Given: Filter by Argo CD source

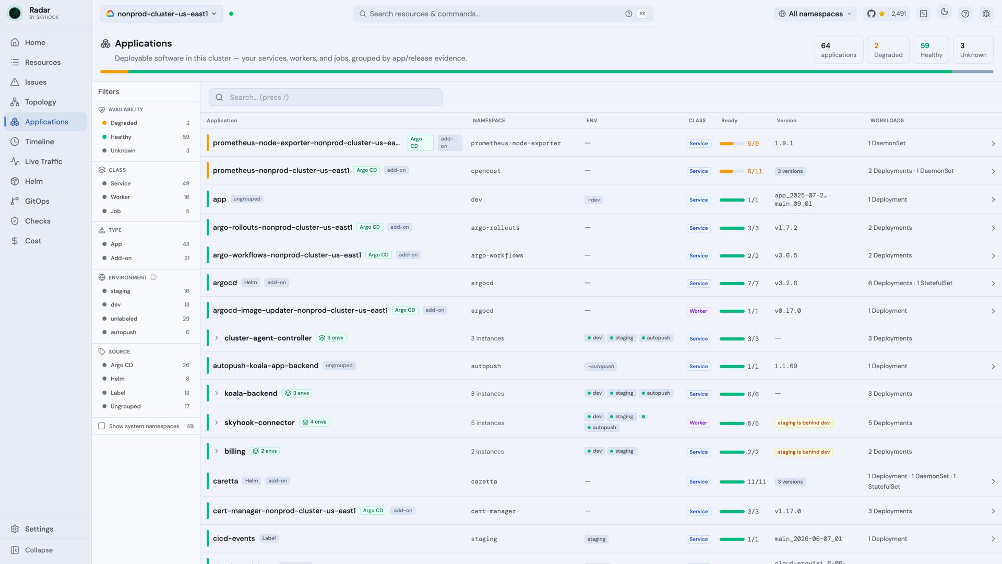Looking at the screenshot, I should pyautogui.click(x=146, y=365).
